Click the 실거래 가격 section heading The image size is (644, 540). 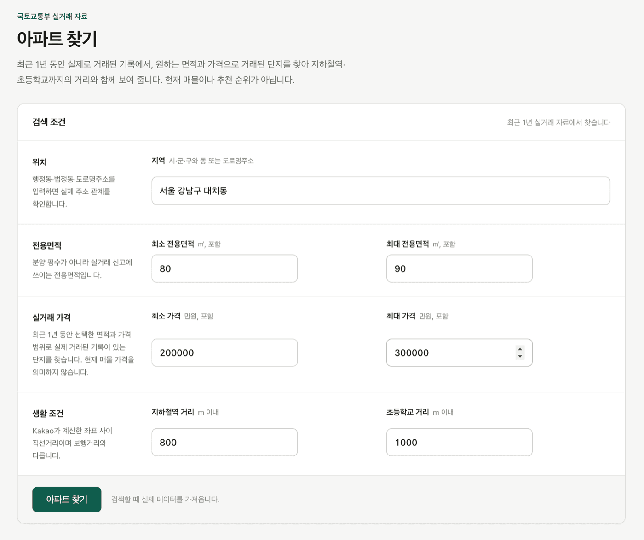tap(52, 318)
